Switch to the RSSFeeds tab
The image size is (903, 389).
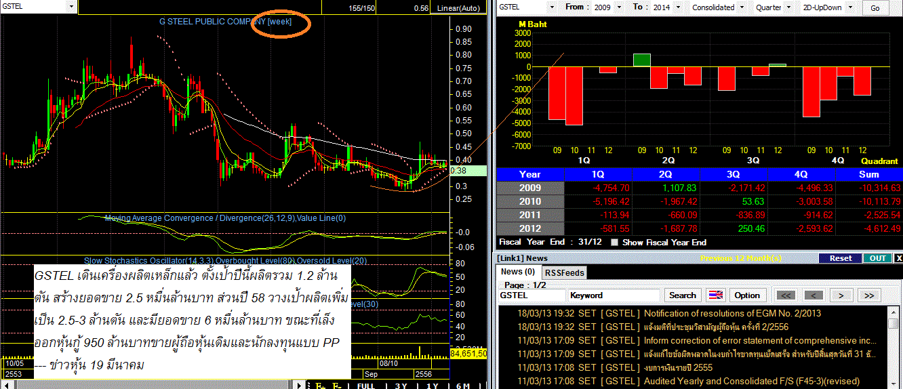[565, 272]
